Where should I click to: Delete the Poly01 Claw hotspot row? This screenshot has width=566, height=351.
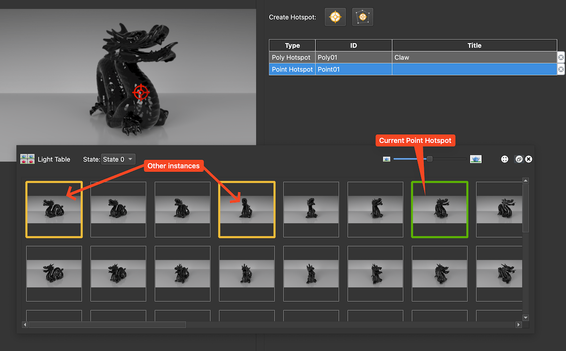(561, 58)
